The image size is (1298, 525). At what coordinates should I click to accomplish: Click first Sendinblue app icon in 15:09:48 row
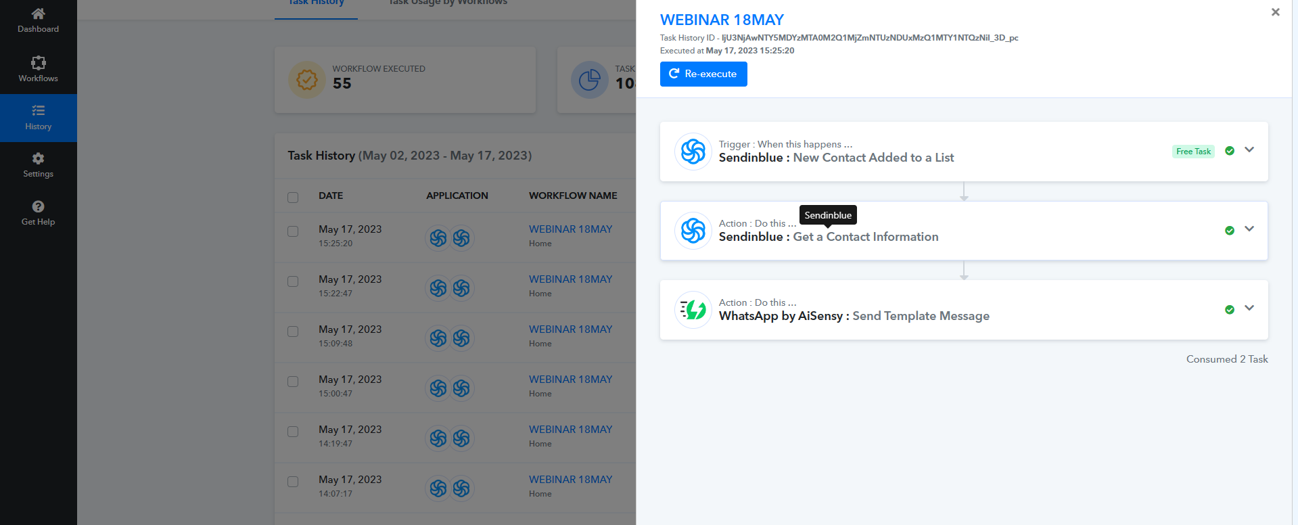[x=438, y=338]
